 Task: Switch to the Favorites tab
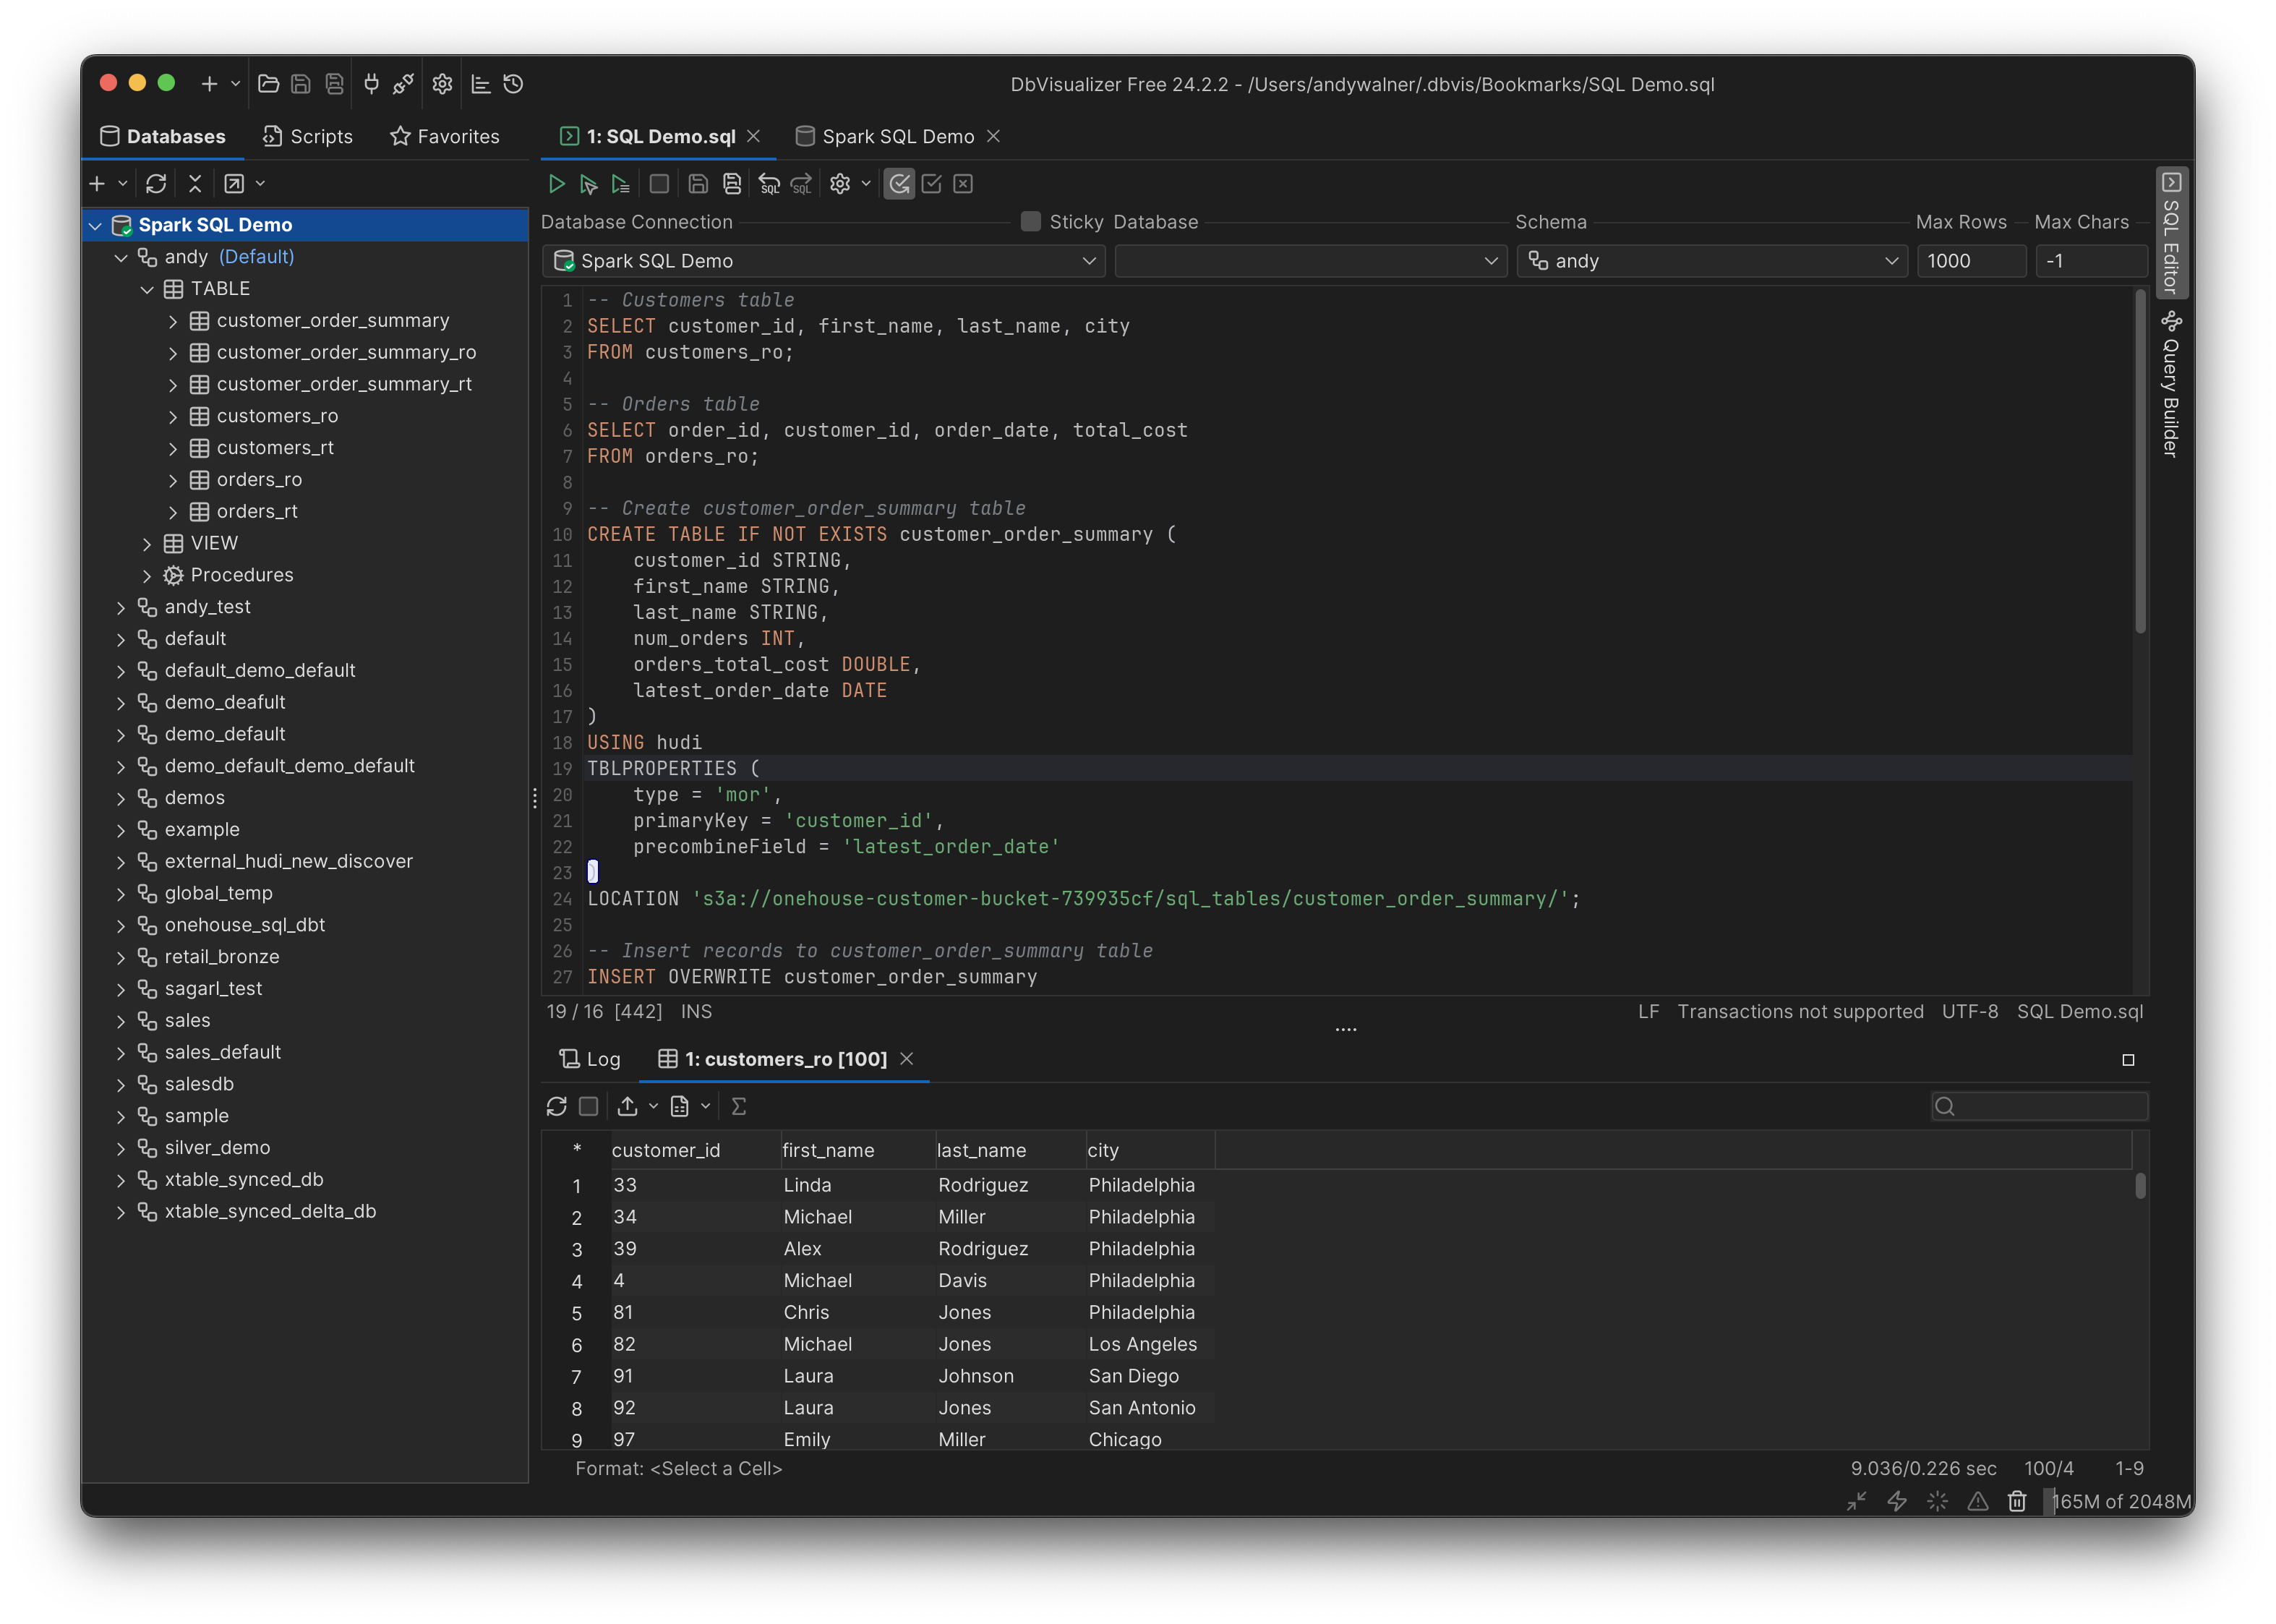coord(445,136)
